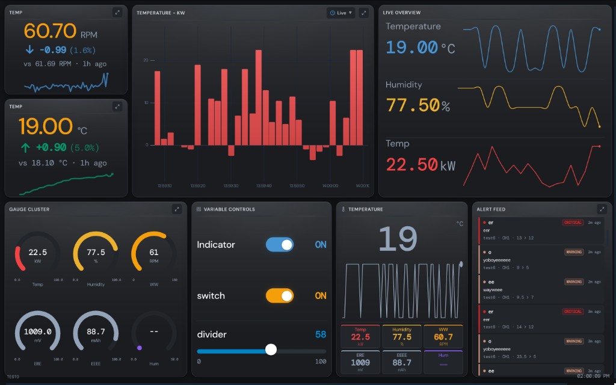Screen dimensions: 616x385
Task: Open the 'test6 · CH1 · 13 > 12' alert
Action: click(x=541, y=230)
